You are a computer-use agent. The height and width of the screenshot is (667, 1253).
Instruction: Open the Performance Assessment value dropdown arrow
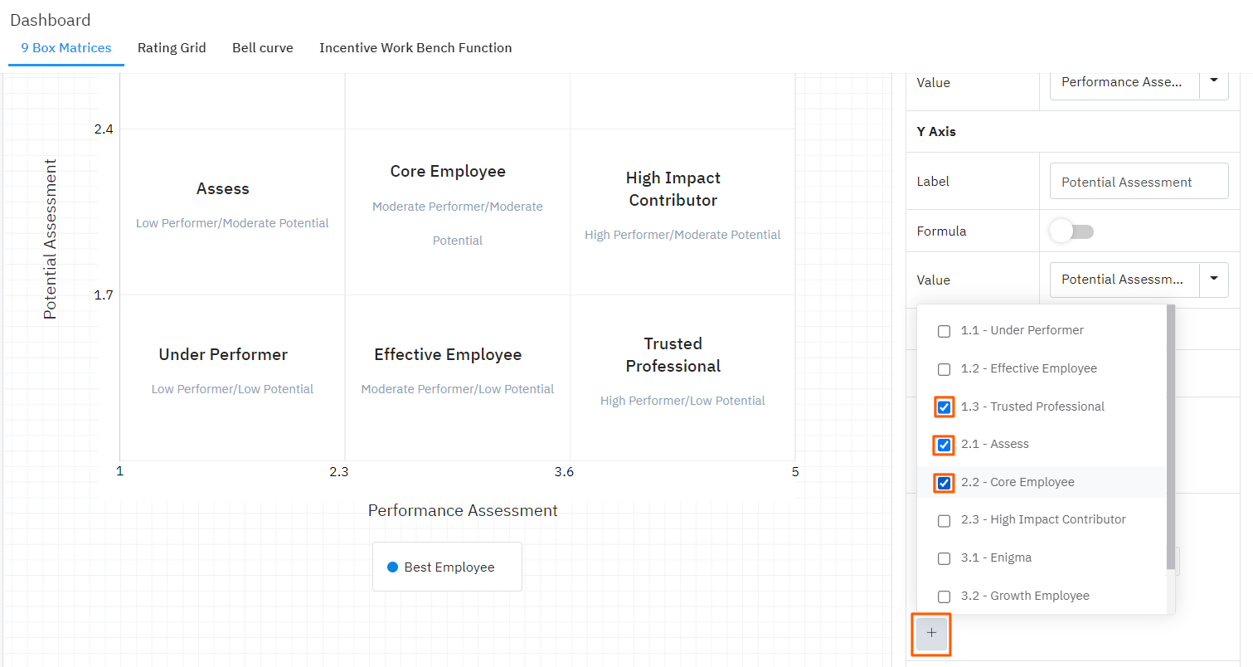pos(1214,81)
